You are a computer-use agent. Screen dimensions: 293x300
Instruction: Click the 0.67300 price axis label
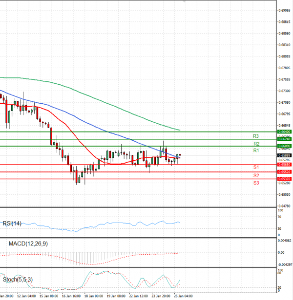click(284, 91)
